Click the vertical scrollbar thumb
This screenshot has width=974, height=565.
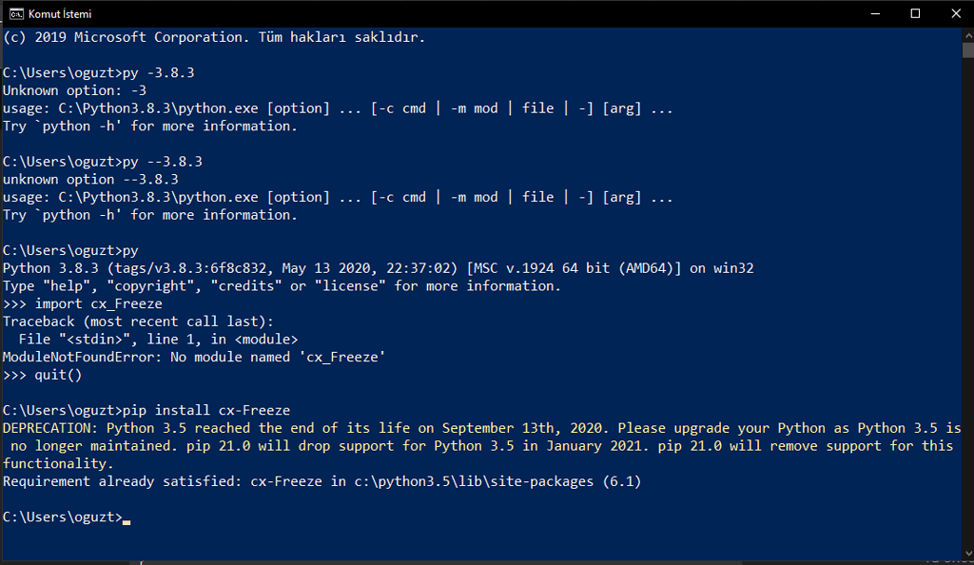tap(967, 49)
